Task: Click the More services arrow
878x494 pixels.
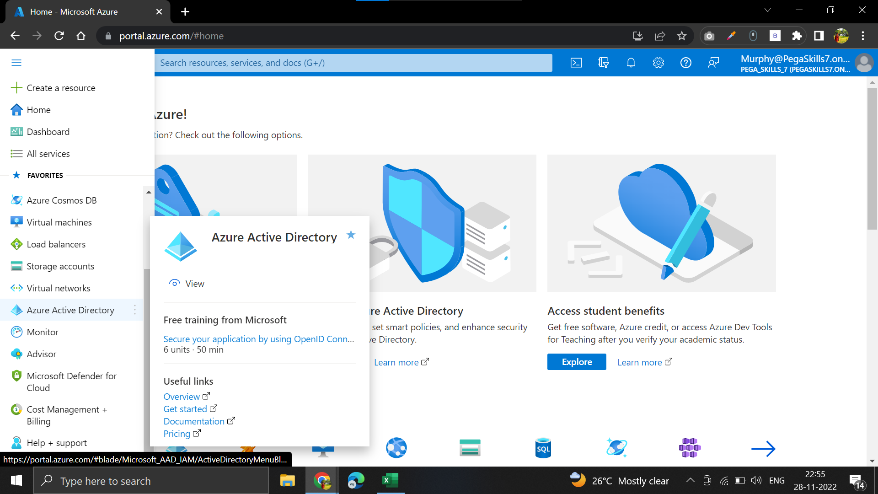Action: [763, 449]
